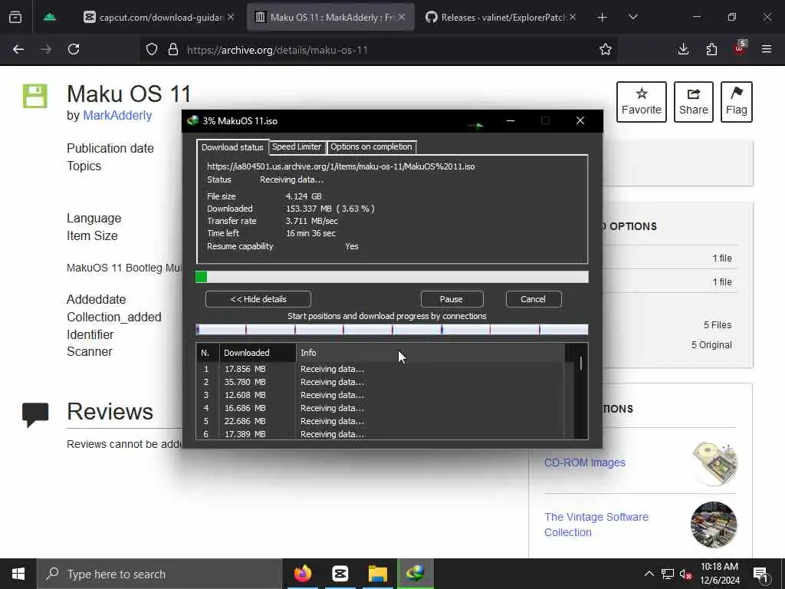Select connection row with 35.780 MB

(380, 382)
